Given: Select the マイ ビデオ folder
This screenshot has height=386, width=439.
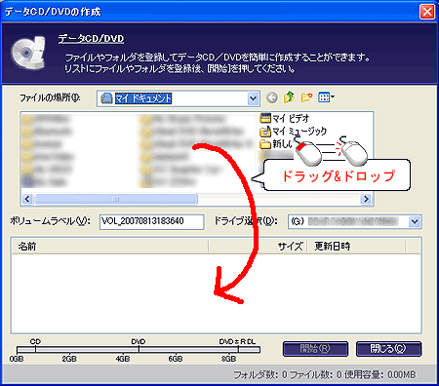Looking at the screenshot, I should click(x=285, y=119).
